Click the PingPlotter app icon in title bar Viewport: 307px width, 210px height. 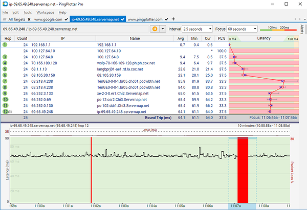5,4
